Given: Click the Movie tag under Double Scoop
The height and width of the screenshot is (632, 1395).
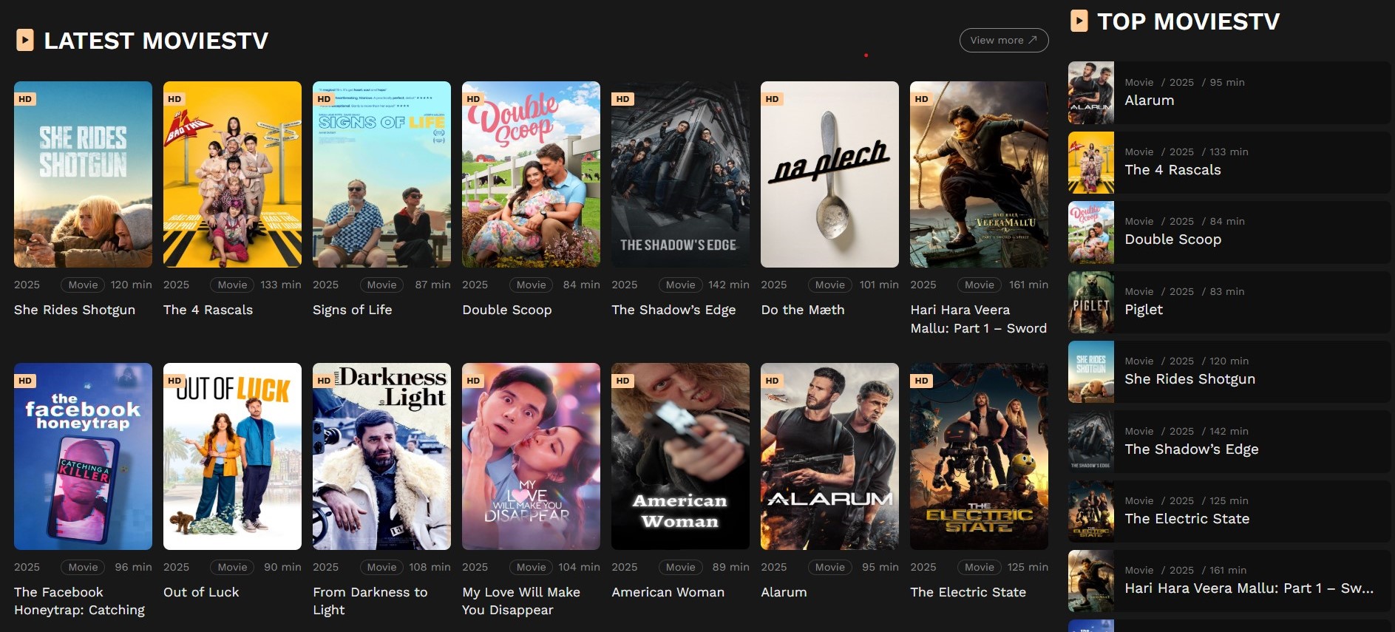Looking at the screenshot, I should tap(531, 285).
